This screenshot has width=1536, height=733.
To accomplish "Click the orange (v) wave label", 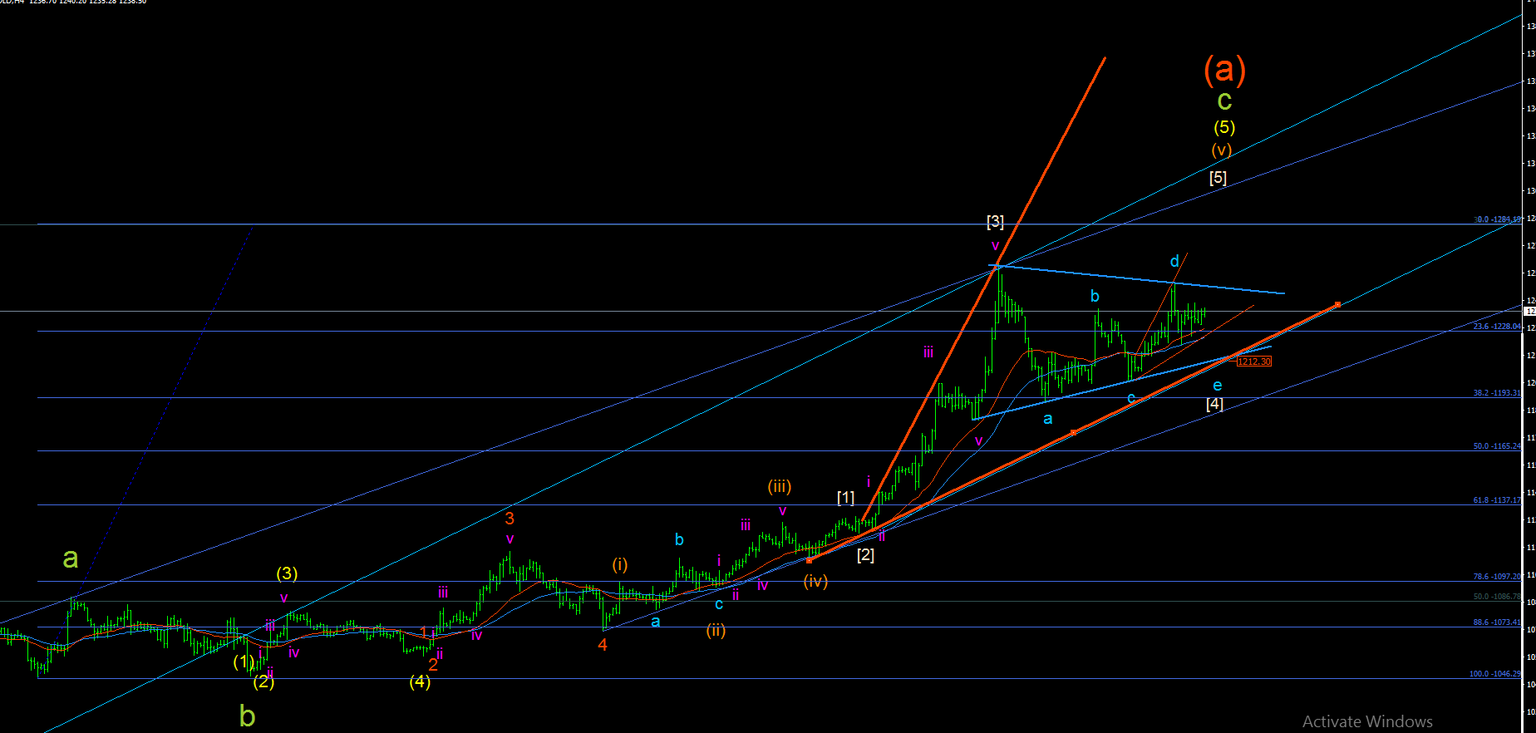I will point(1221,150).
